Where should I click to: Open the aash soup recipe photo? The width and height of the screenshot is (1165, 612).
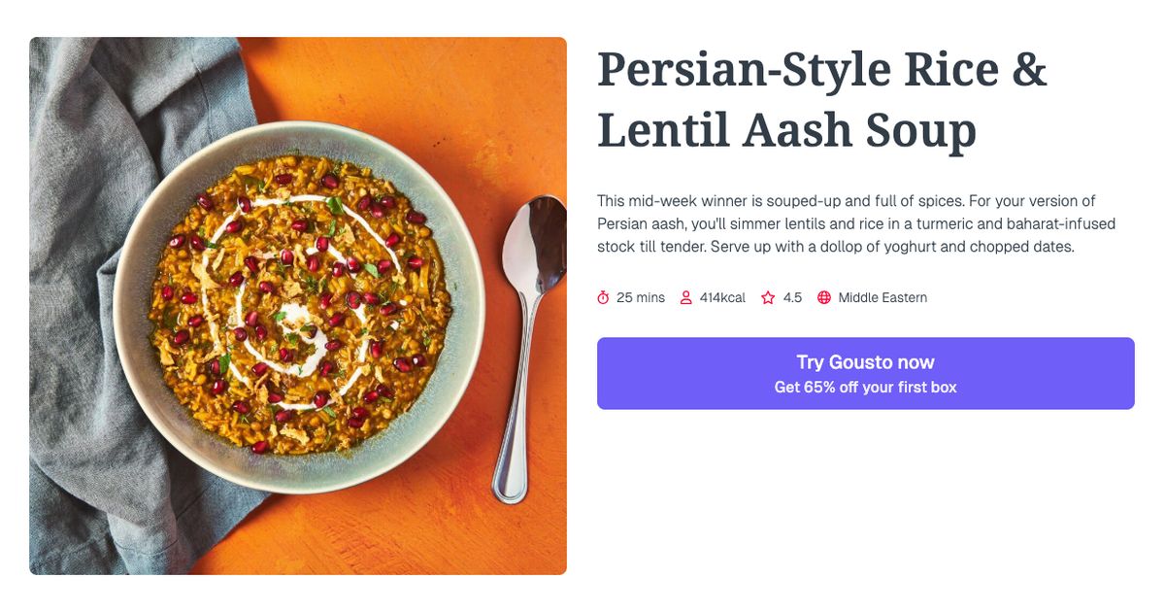[x=297, y=305]
